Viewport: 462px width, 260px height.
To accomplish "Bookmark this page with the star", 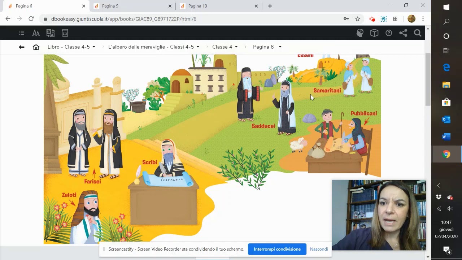I will coord(358,19).
